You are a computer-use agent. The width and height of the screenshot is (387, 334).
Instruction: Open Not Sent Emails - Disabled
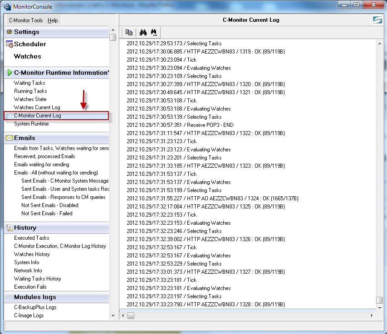[x=50, y=205]
